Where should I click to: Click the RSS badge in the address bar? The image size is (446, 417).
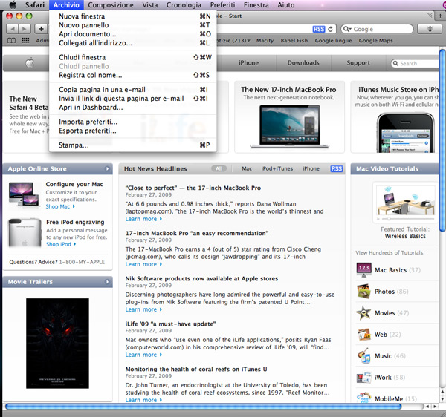click(318, 29)
